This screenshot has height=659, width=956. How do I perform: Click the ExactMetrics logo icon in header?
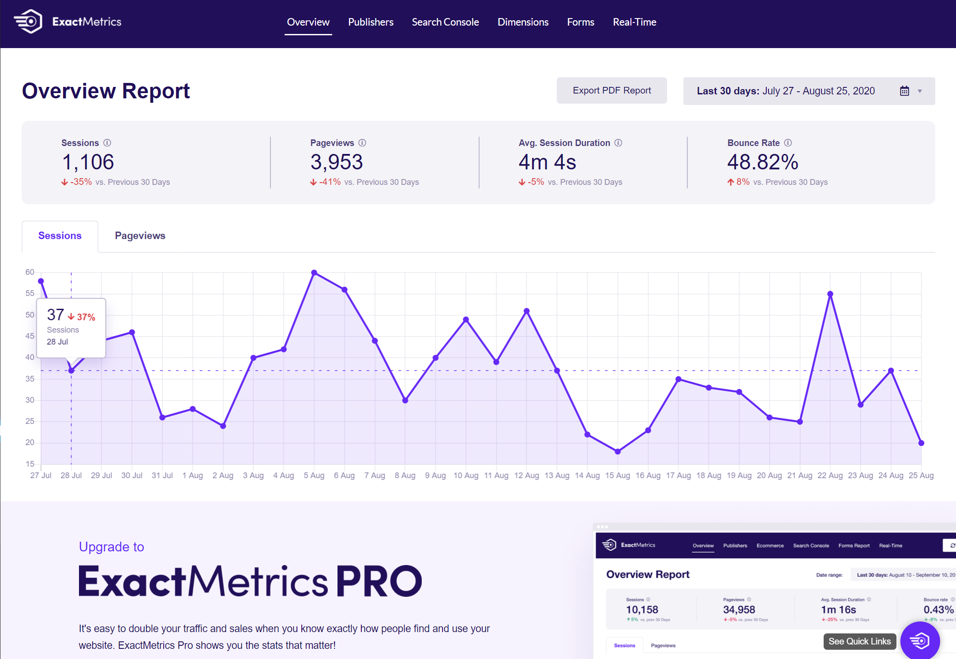coord(28,22)
